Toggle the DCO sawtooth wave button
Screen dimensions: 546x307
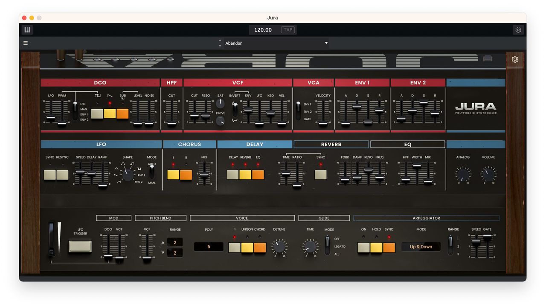coord(110,114)
